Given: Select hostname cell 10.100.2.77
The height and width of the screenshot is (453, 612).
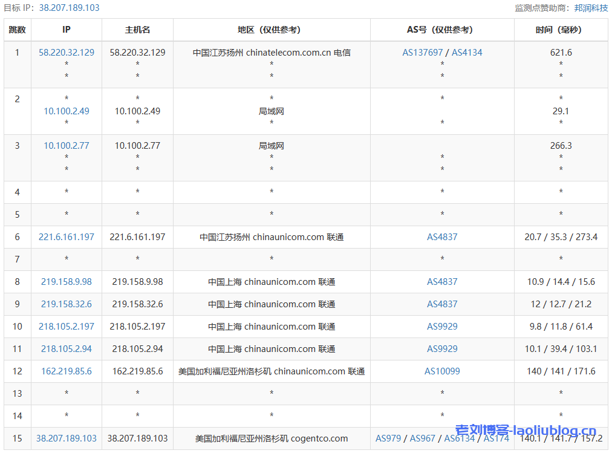Looking at the screenshot, I should (137, 146).
